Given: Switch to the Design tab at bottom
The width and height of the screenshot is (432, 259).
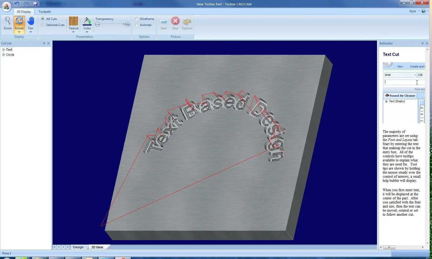Looking at the screenshot, I should coord(78,247).
